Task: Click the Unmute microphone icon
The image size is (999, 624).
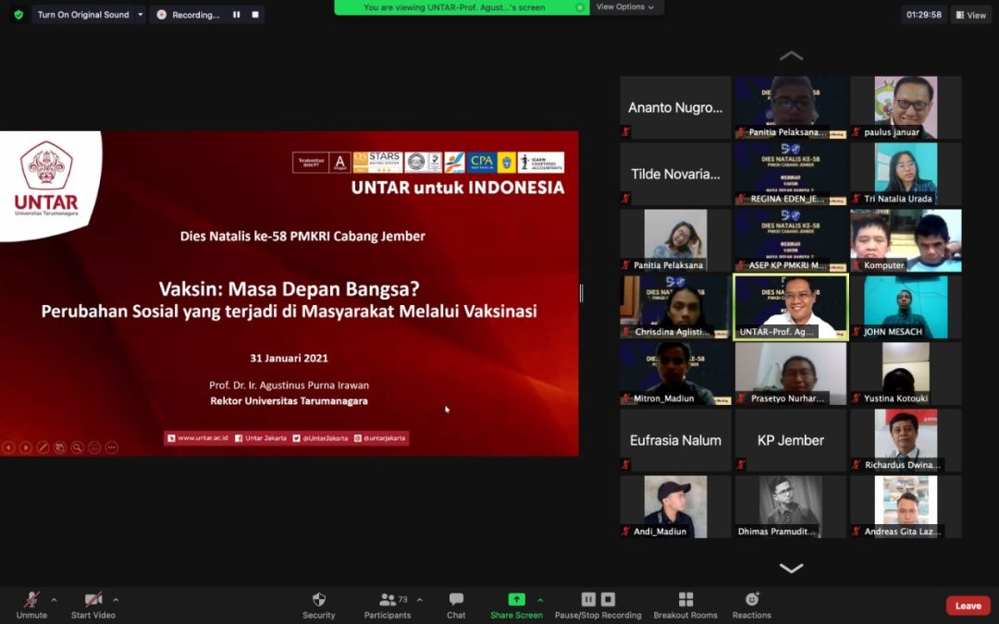Action: click(31, 599)
